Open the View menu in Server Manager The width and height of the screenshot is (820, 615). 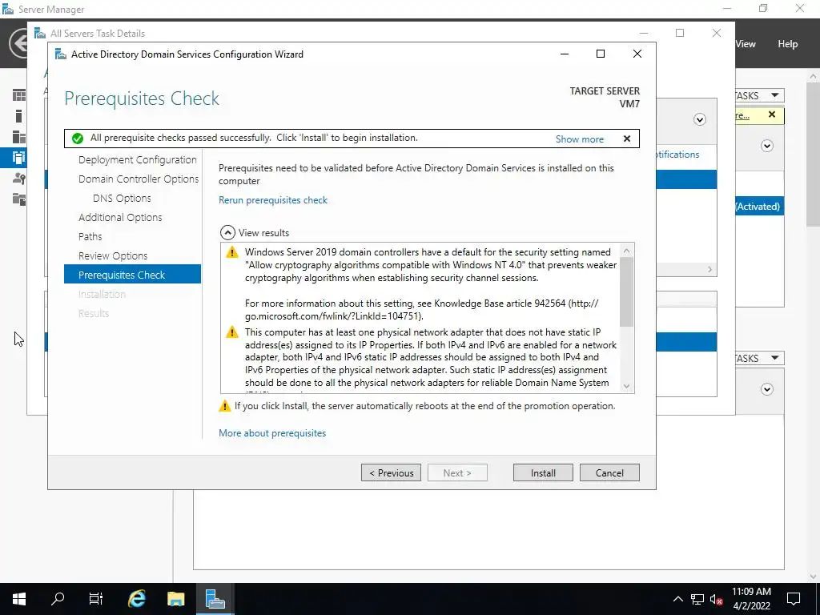point(746,44)
